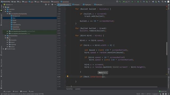Toggle fold marker on line 109 for-loop
This screenshot has height=95, width=170.
click(x=65, y=36)
